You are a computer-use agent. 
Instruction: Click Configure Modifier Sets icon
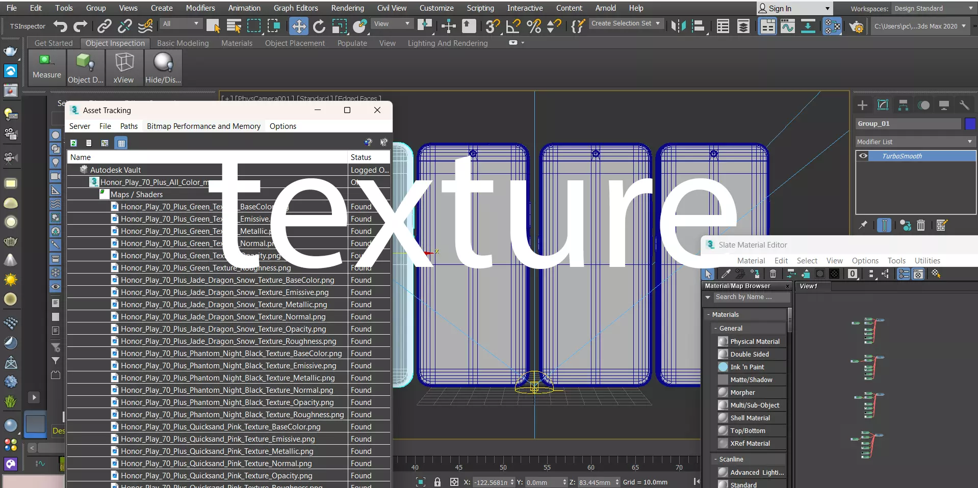pyautogui.click(x=941, y=225)
